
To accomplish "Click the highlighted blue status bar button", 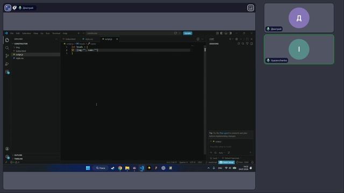I will [226, 162].
